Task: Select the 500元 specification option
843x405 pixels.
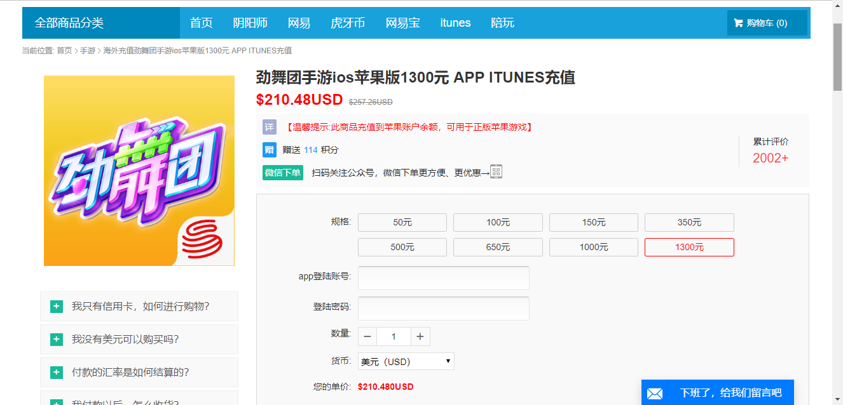Action: 402,247
